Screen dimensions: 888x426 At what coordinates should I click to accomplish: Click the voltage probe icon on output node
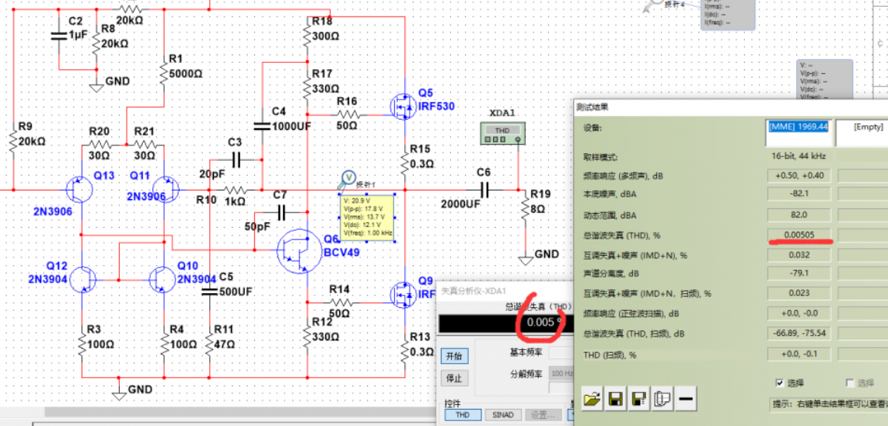point(348,180)
